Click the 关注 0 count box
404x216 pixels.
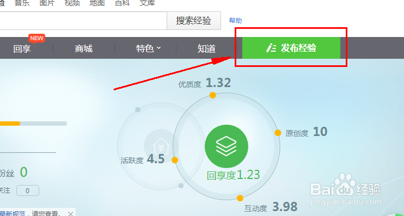(28, 191)
